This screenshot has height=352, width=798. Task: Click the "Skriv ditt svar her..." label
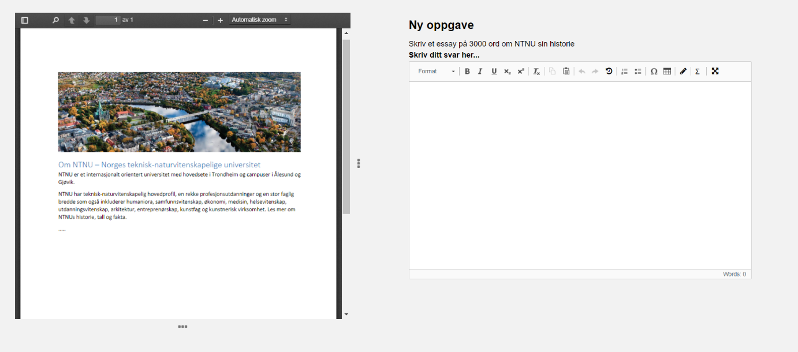point(444,55)
